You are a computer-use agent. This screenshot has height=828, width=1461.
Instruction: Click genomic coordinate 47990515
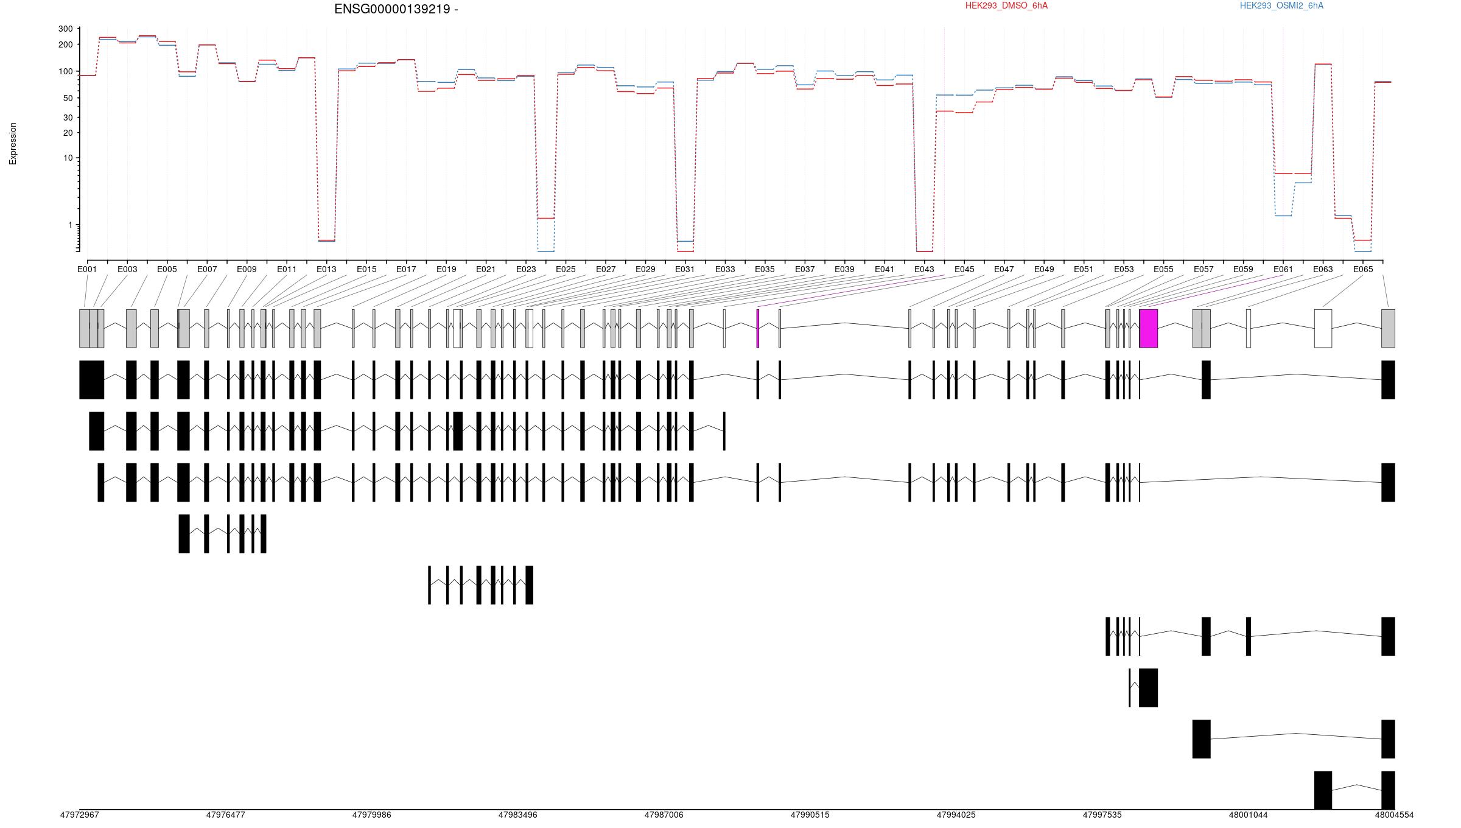point(810,815)
